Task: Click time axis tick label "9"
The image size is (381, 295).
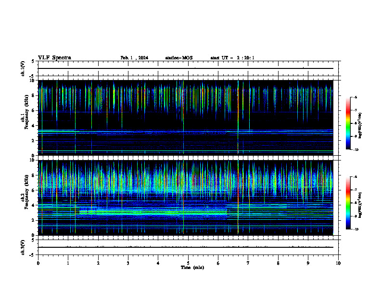Action: (308, 263)
